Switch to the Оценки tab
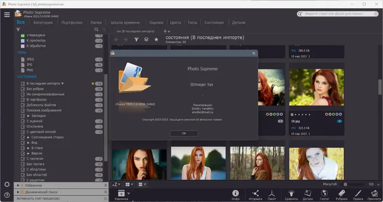Image resolution: width=383 pixels, height=202 pixels. [x=156, y=22]
